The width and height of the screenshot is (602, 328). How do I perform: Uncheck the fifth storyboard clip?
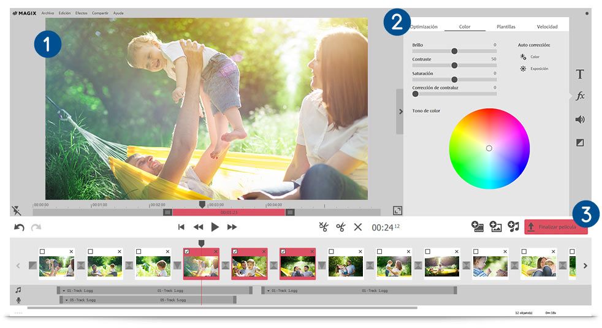coord(235,251)
